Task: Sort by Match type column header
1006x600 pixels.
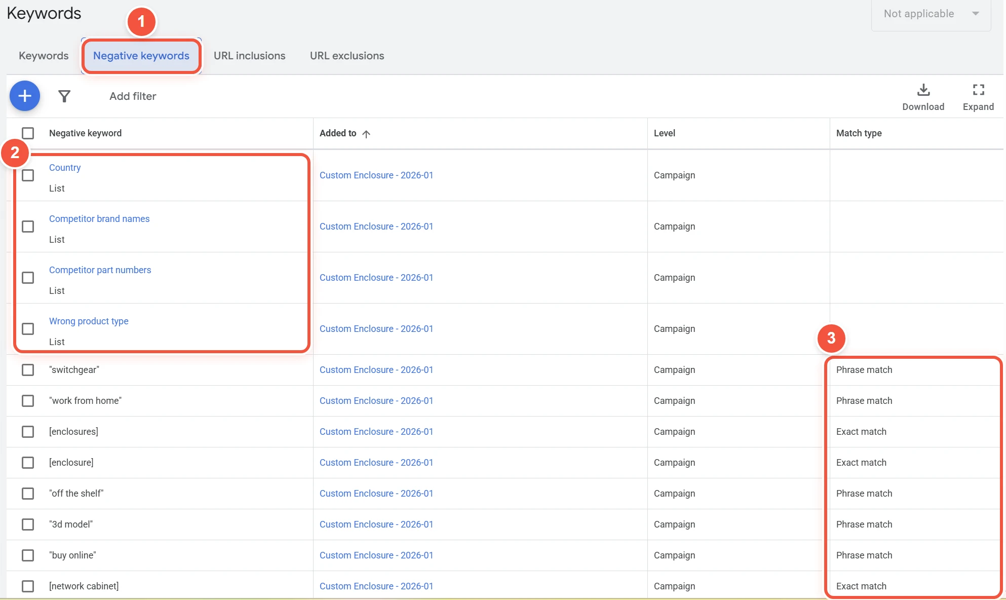Action: 859,133
